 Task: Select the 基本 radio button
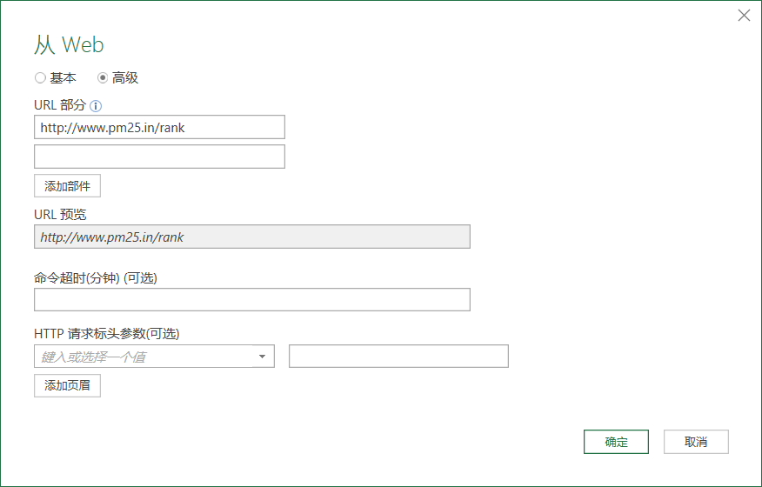point(40,77)
